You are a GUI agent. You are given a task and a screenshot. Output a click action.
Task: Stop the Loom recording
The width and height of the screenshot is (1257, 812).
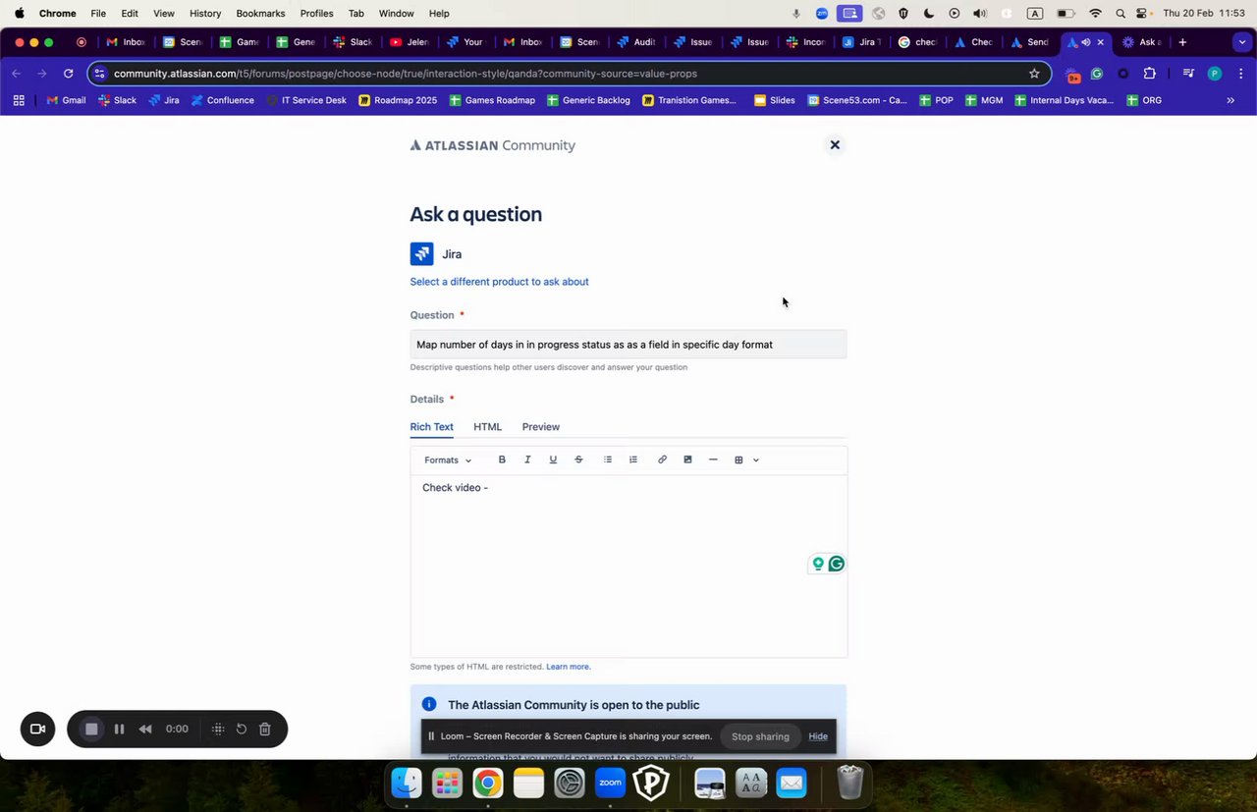click(91, 730)
